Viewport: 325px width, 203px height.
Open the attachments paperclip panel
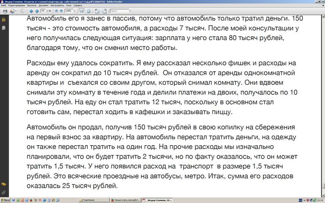(3, 192)
